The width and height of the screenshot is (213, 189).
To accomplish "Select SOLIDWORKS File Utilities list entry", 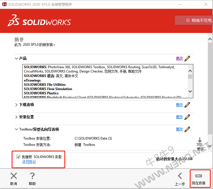I will 45,85.
